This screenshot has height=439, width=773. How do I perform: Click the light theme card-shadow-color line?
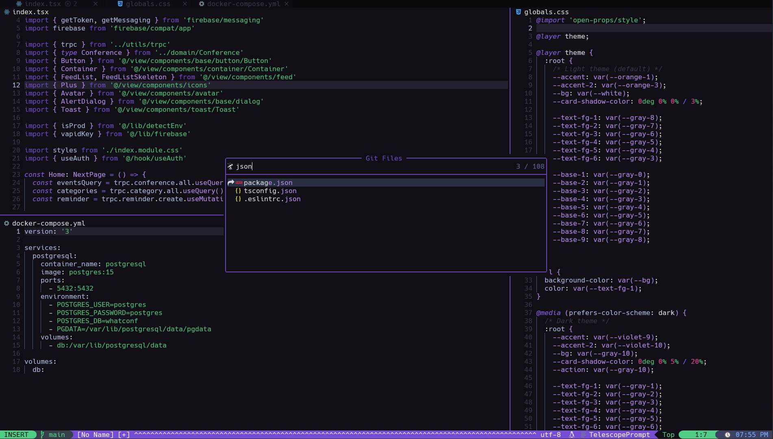(x=628, y=101)
